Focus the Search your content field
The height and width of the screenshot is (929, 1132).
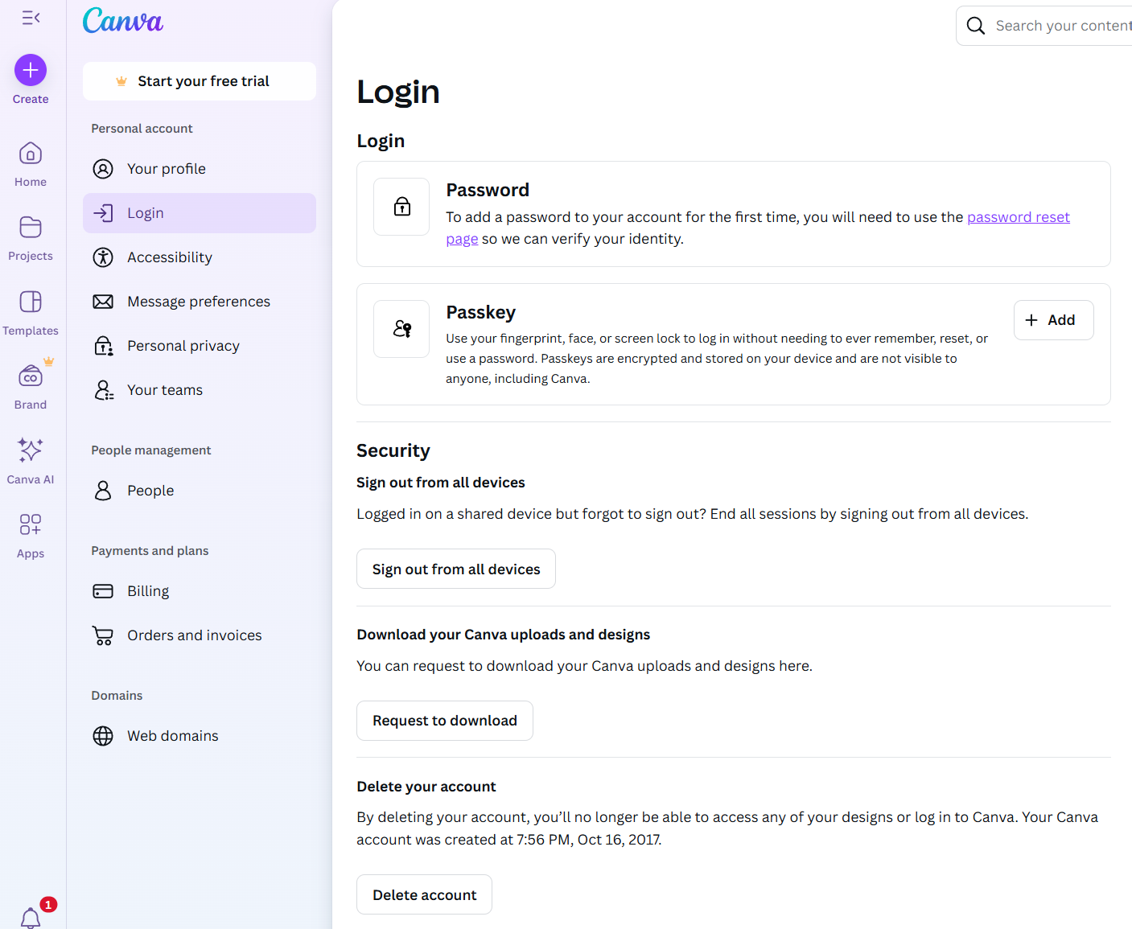pyautogui.click(x=1044, y=26)
